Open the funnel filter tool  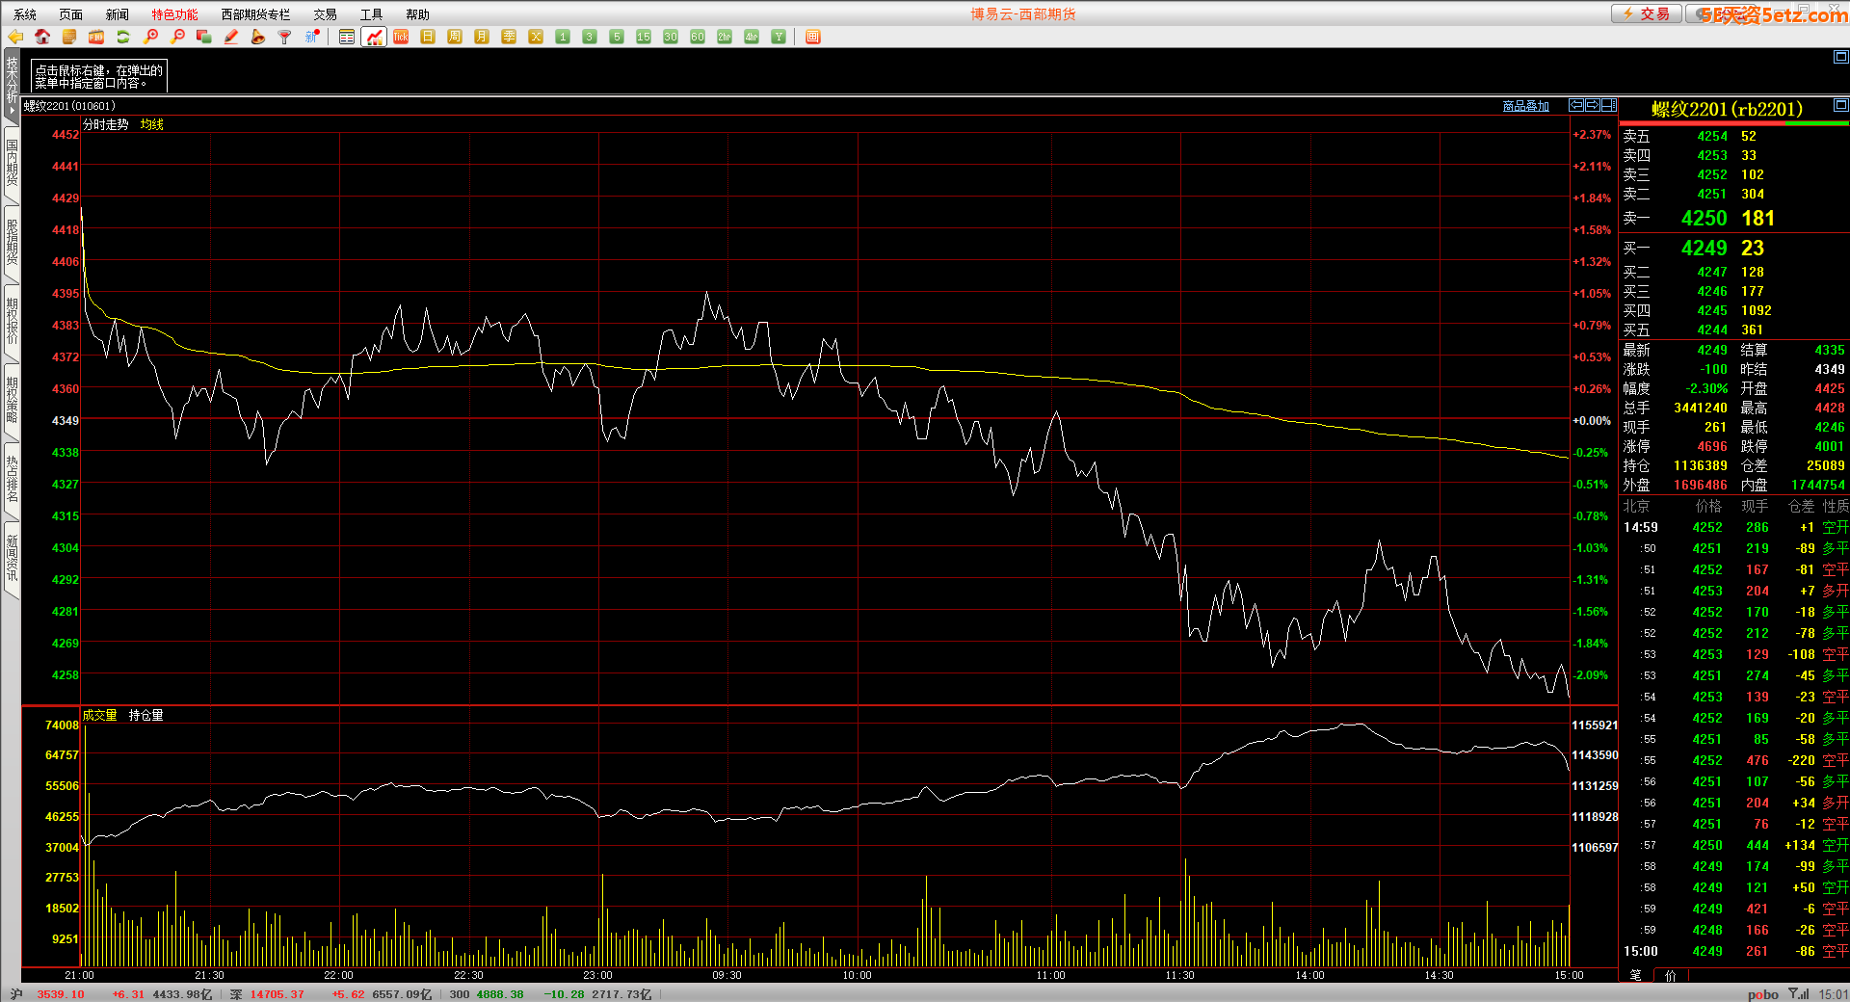(x=284, y=37)
